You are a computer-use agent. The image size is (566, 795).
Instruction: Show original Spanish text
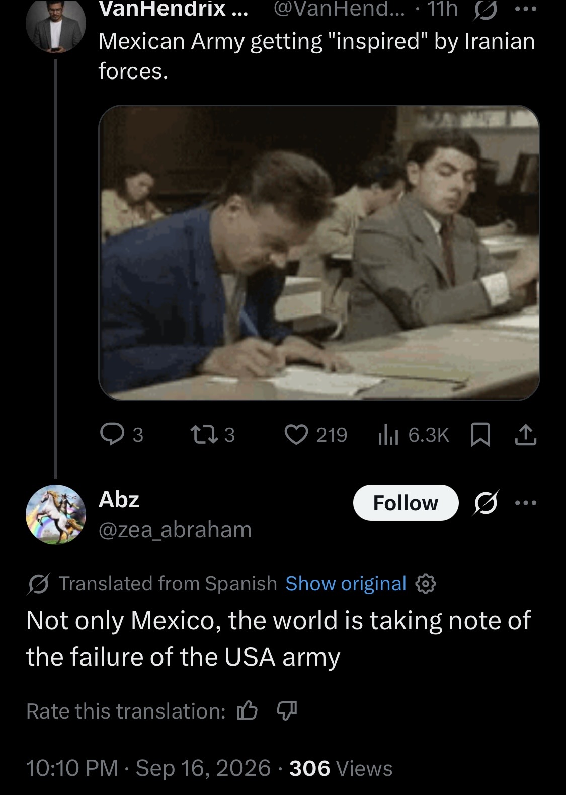(x=346, y=584)
